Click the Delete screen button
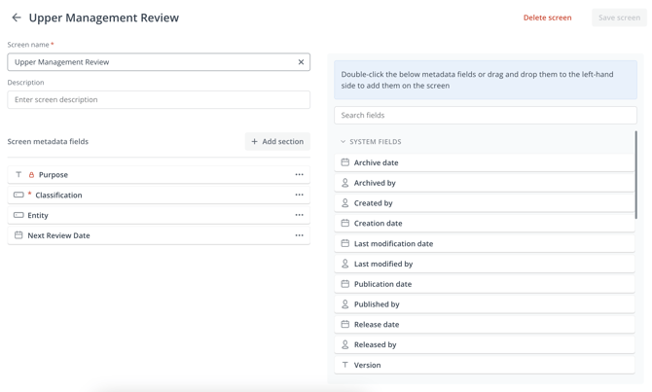 [547, 18]
